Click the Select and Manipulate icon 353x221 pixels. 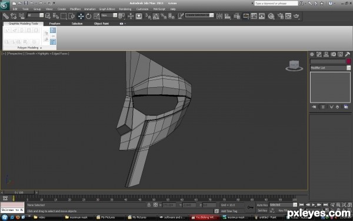(131, 16)
